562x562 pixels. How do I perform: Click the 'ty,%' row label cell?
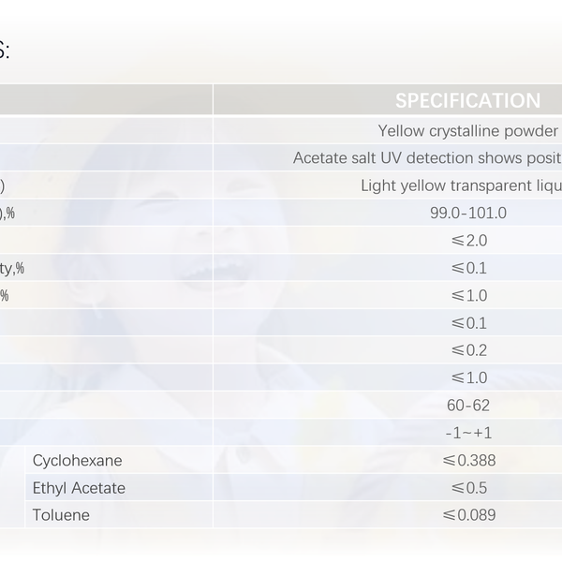pyautogui.click(x=12, y=268)
